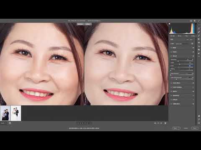201x150 pixels.
Task: Toggle visibility eye of Curve panel
Action: [193, 52]
